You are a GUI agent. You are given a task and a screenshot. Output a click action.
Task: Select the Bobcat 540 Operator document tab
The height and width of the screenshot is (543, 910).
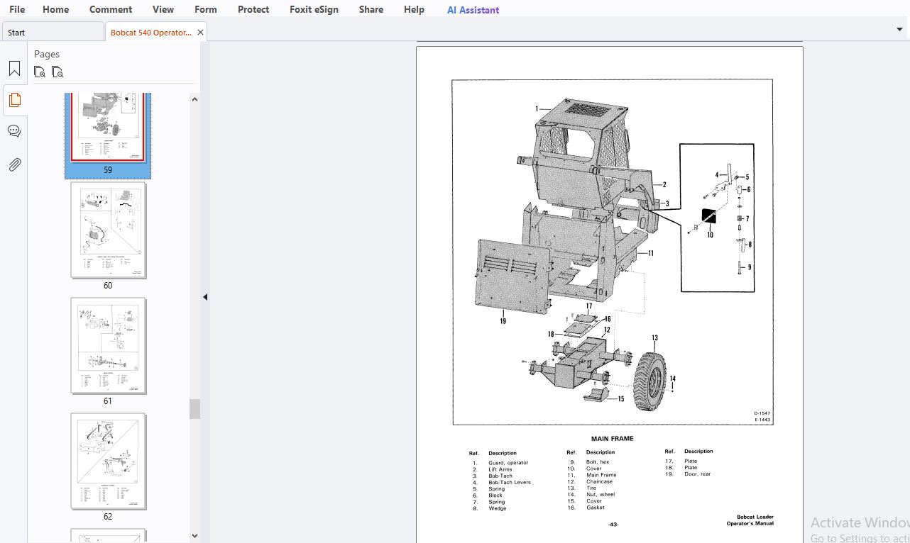point(151,33)
